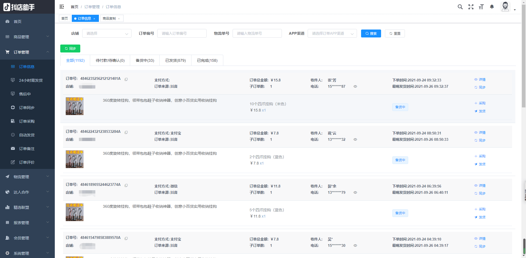Open the 店铺 store dropdown
Image resolution: width=526 pixels, height=258 pixels.
107,33
